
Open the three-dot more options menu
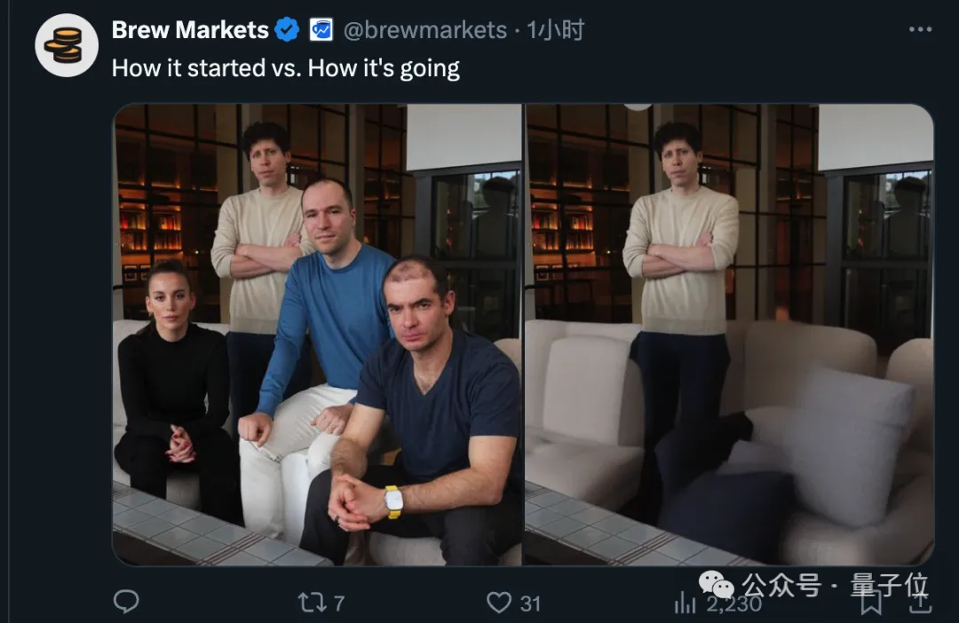pyautogui.click(x=920, y=29)
